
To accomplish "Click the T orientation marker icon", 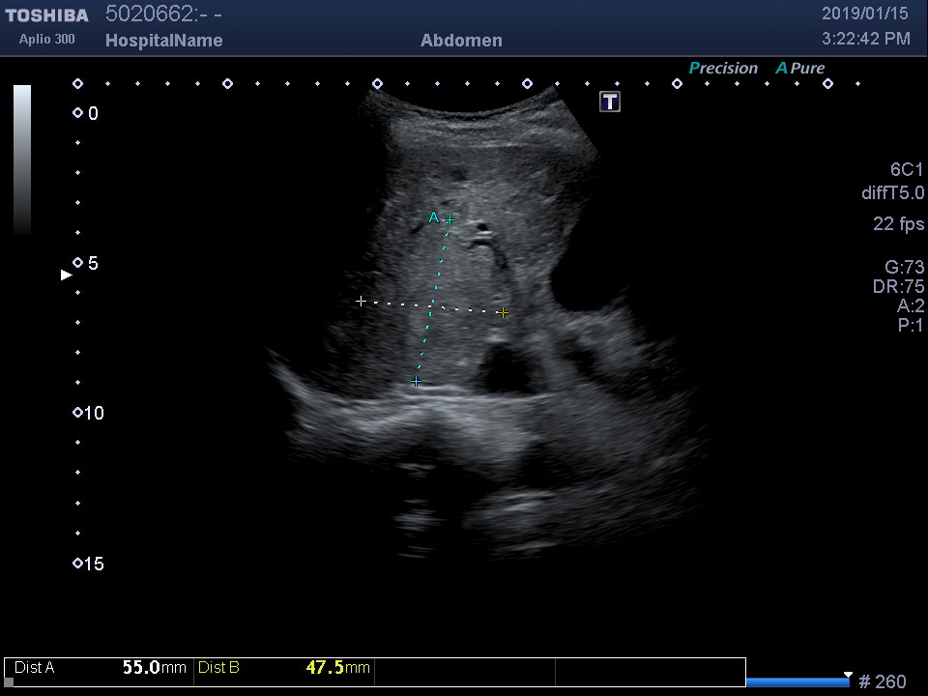I will 610,101.
